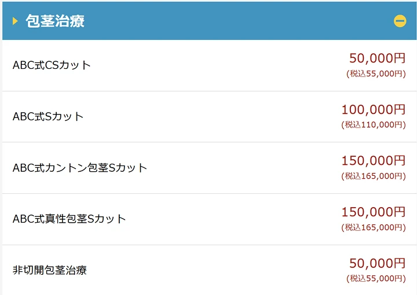Viewport: 417px width, 295px height.
Task: Click the yellow triangle arrow beside 包茎治療
Action: pyautogui.click(x=16, y=21)
